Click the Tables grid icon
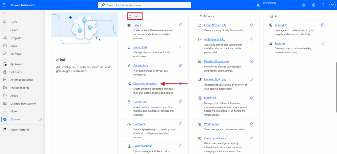This screenshot has height=154, width=337. click(129, 25)
